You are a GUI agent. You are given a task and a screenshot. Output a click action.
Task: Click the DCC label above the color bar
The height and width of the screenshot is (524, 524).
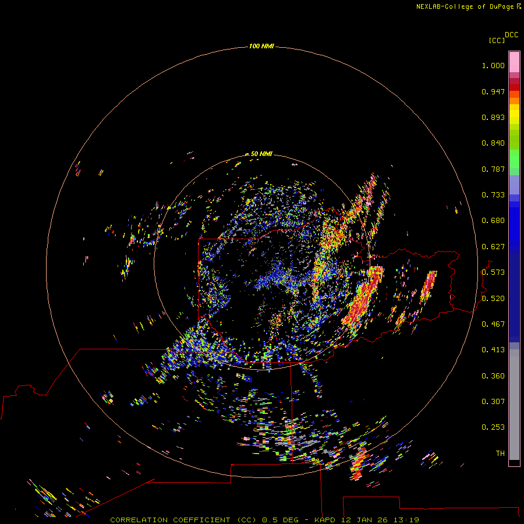511,35
